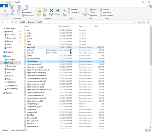Switch to the View ribbon tab
Viewport: 152px width, 132px height.
(27, 6)
